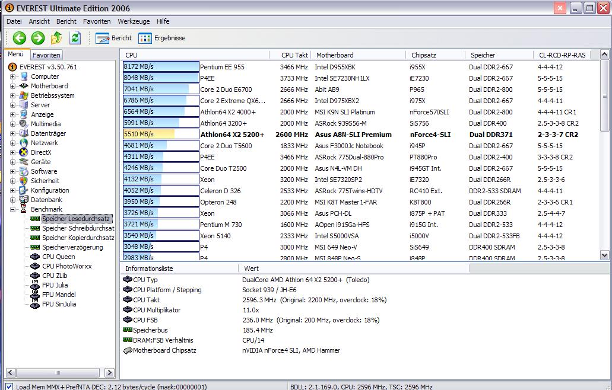Image resolution: width=612 pixels, height=390 pixels.
Task: Open the FPU Julia benchmark
Action: coord(55,285)
